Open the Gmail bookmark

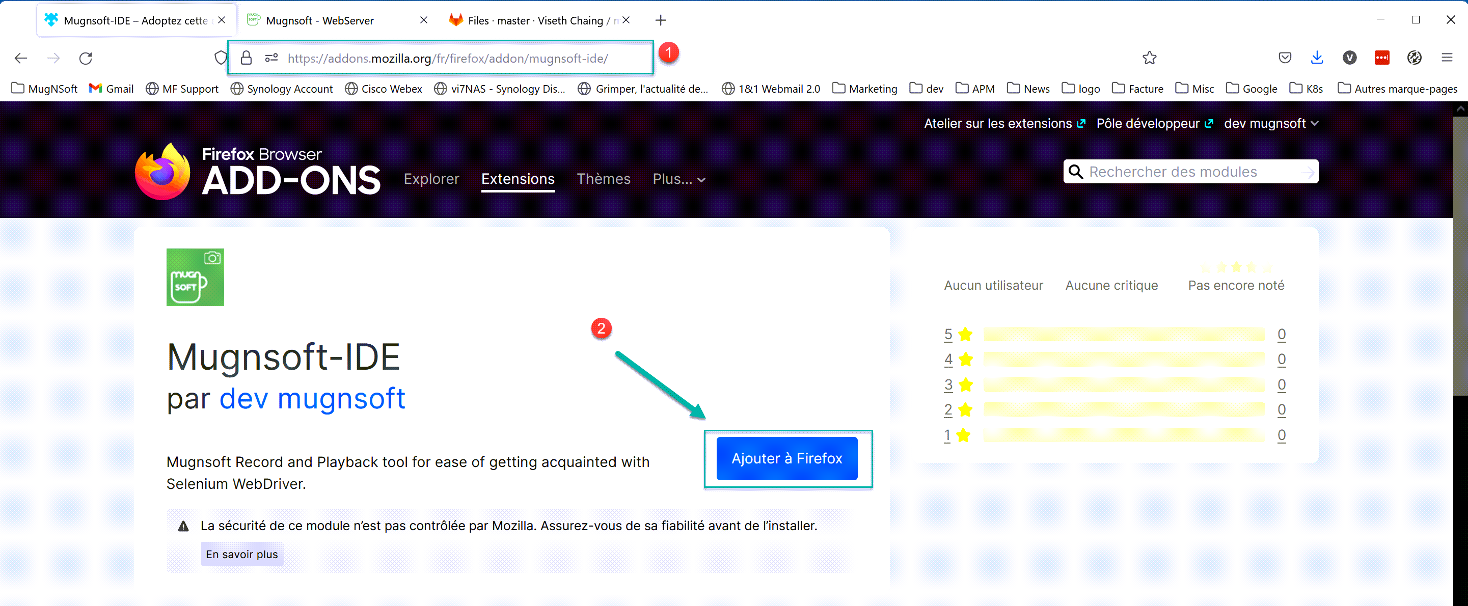(111, 89)
